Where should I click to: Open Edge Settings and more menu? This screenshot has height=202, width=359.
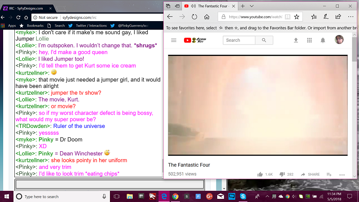tap(350, 17)
